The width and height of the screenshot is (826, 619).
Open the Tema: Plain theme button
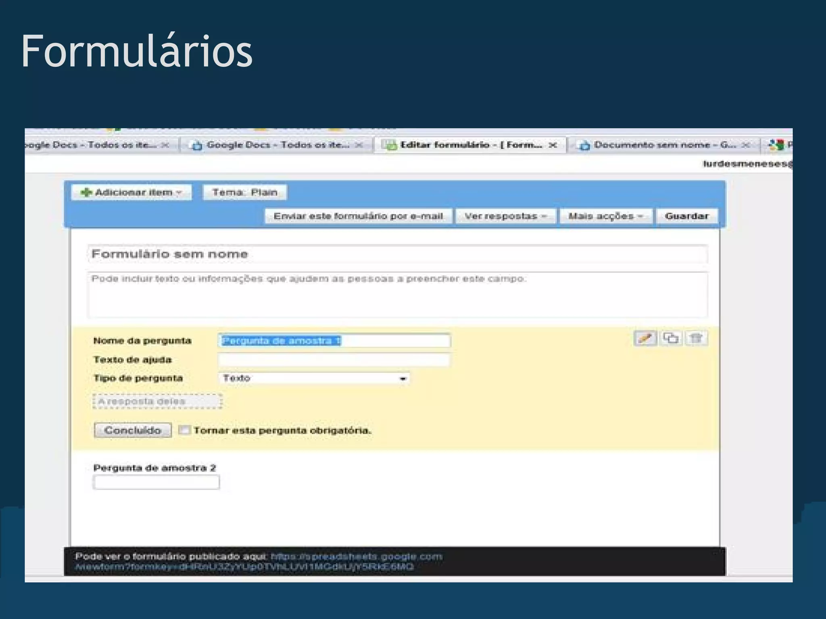click(245, 192)
